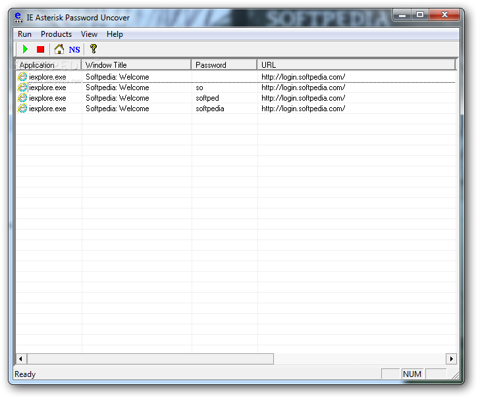Click the URL in the 'softped' row

pos(303,98)
